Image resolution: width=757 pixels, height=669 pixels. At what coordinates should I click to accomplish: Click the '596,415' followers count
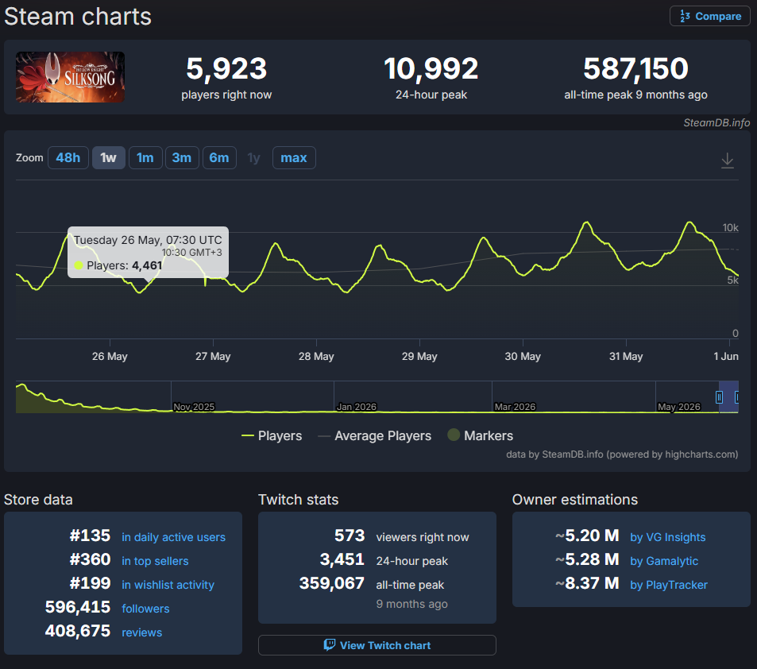[78, 607]
